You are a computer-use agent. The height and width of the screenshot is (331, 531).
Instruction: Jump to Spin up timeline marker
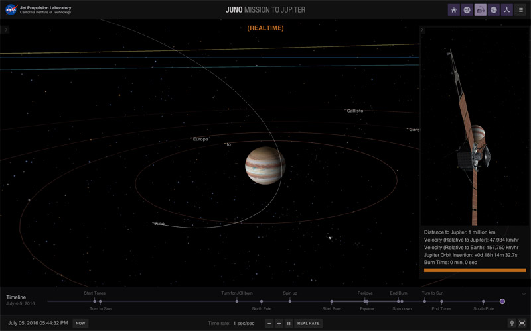[x=290, y=301]
